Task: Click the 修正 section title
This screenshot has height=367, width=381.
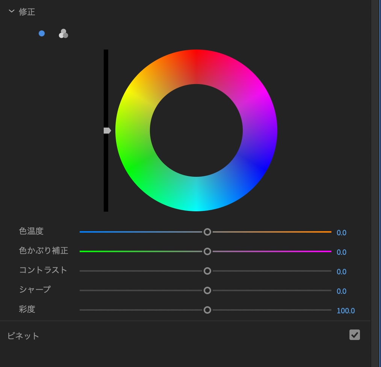Action: tap(27, 12)
